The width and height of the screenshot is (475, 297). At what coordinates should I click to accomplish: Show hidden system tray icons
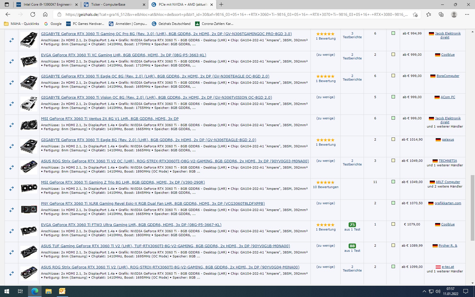tap(424, 291)
